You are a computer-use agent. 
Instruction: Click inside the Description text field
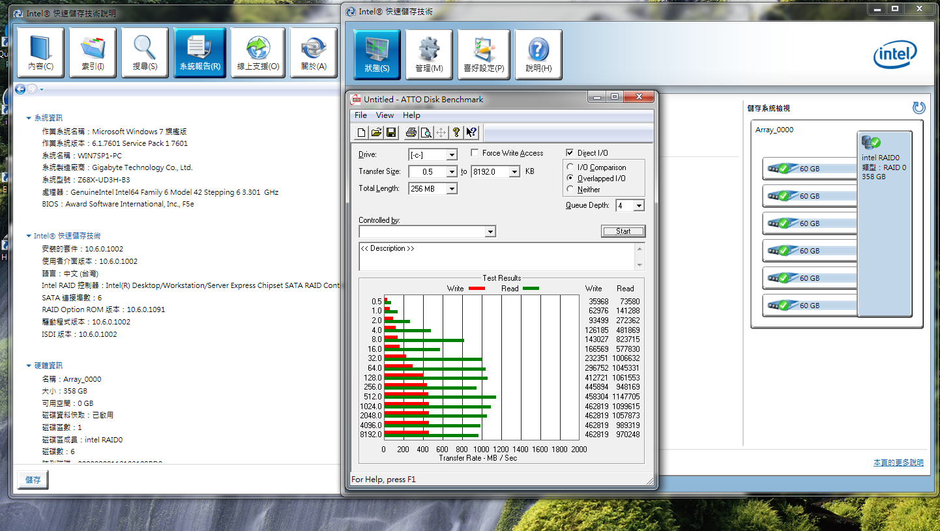(x=495, y=257)
